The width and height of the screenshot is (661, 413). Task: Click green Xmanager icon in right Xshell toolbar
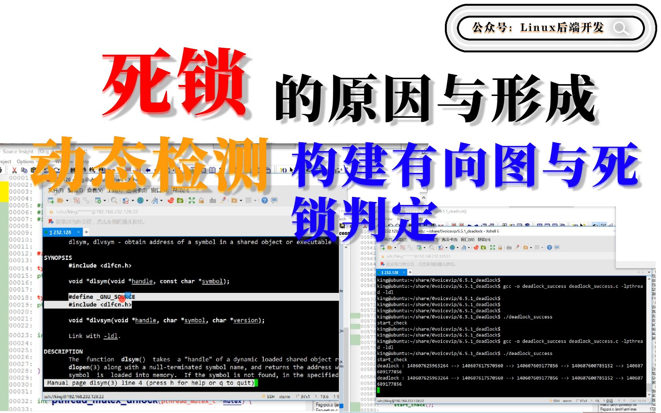point(483,247)
